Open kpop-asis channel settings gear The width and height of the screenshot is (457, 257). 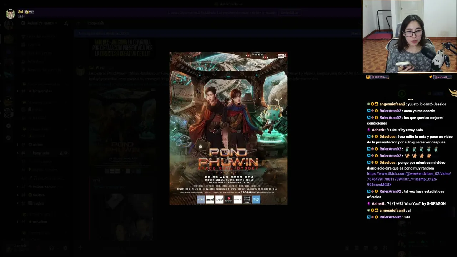click(66, 153)
